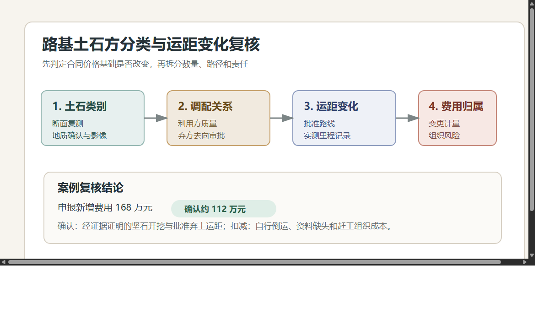Click the 实测里程记录 line

[327, 136]
